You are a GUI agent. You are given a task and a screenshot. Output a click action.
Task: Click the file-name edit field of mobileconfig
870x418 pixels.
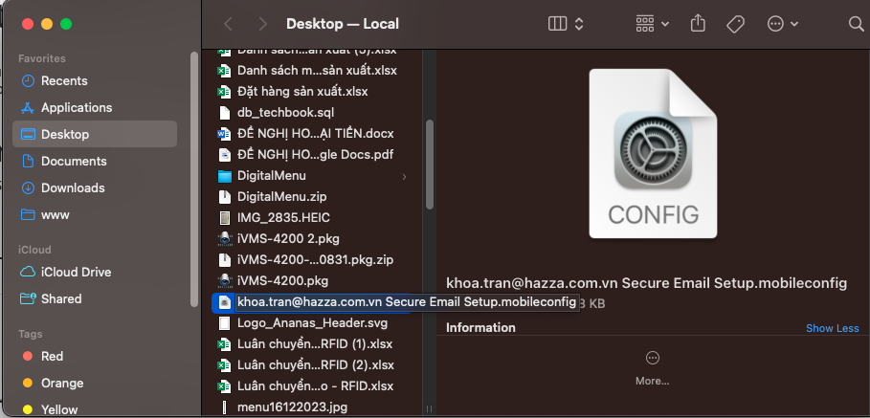coord(407,301)
